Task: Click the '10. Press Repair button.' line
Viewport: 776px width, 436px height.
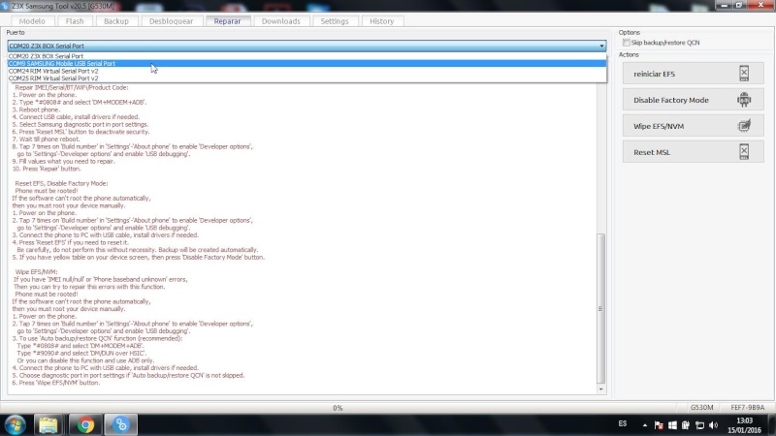Action: (x=46, y=169)
